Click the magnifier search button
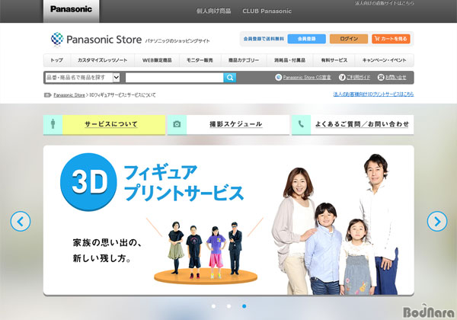Screen dimensions: 457x320 (230, 78)
